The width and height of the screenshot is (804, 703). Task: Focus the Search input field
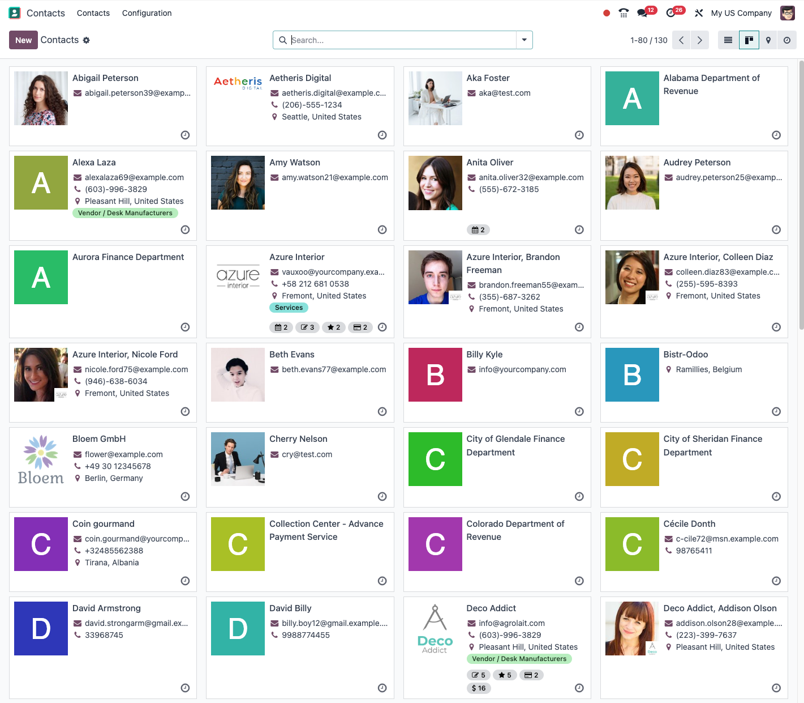pos(402,40)
